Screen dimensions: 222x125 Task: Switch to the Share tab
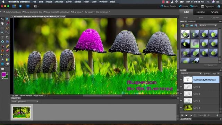[215, 12]
